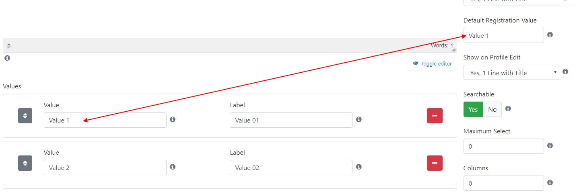
Task: Click the info icon beside Columns field
Action: point(550,183)
